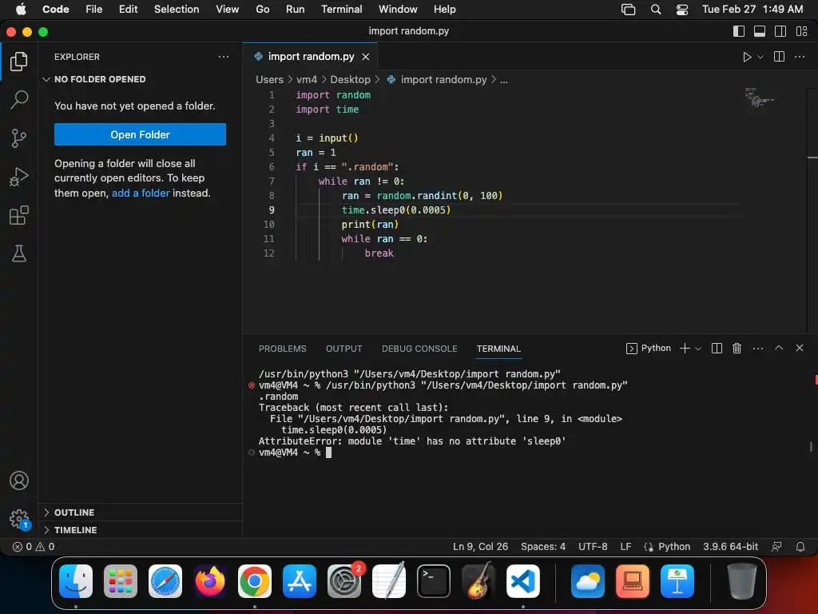Open the Explorer view in activity bar
The width and height of the screenshot is (818, 614).
coord(19,62)
